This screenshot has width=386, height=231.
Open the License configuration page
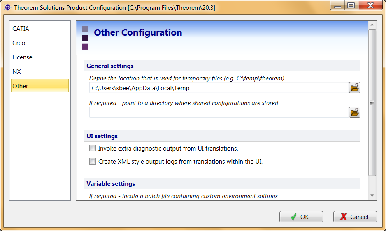pyautogui.click(x=40, y=57)
